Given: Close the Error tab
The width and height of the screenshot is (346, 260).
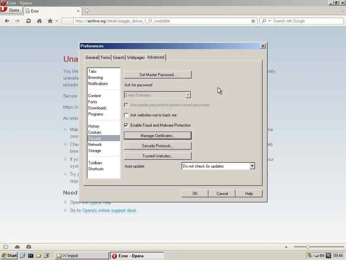Looking at the screenshot, I should 78,11.
